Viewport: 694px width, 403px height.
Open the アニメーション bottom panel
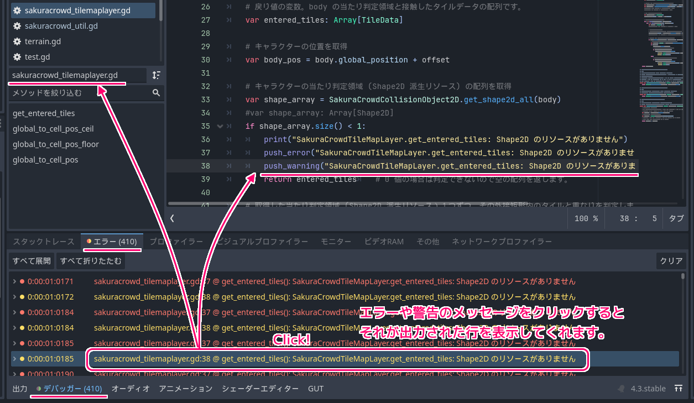coord(186,389)
